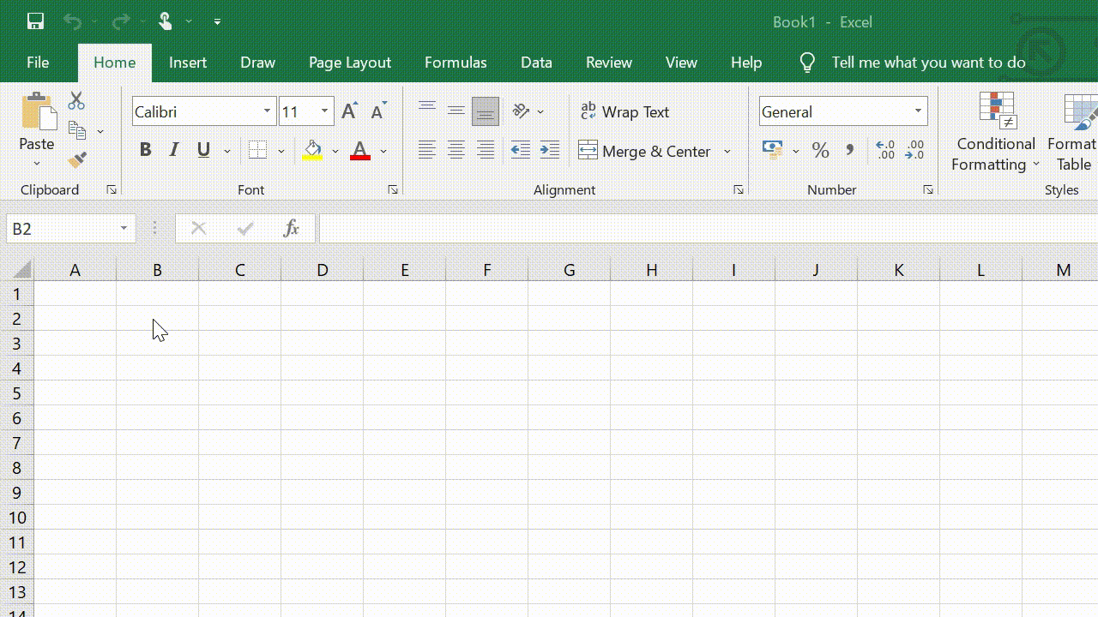Apply Comma Style icon

click(x=850, y=151)
